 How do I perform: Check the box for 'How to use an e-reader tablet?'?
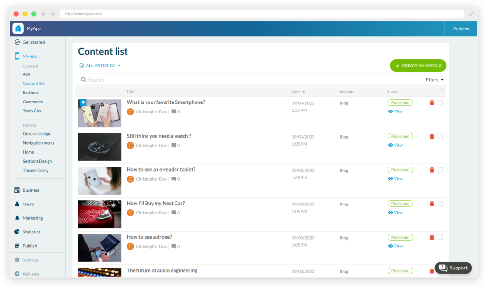point(440,170)
